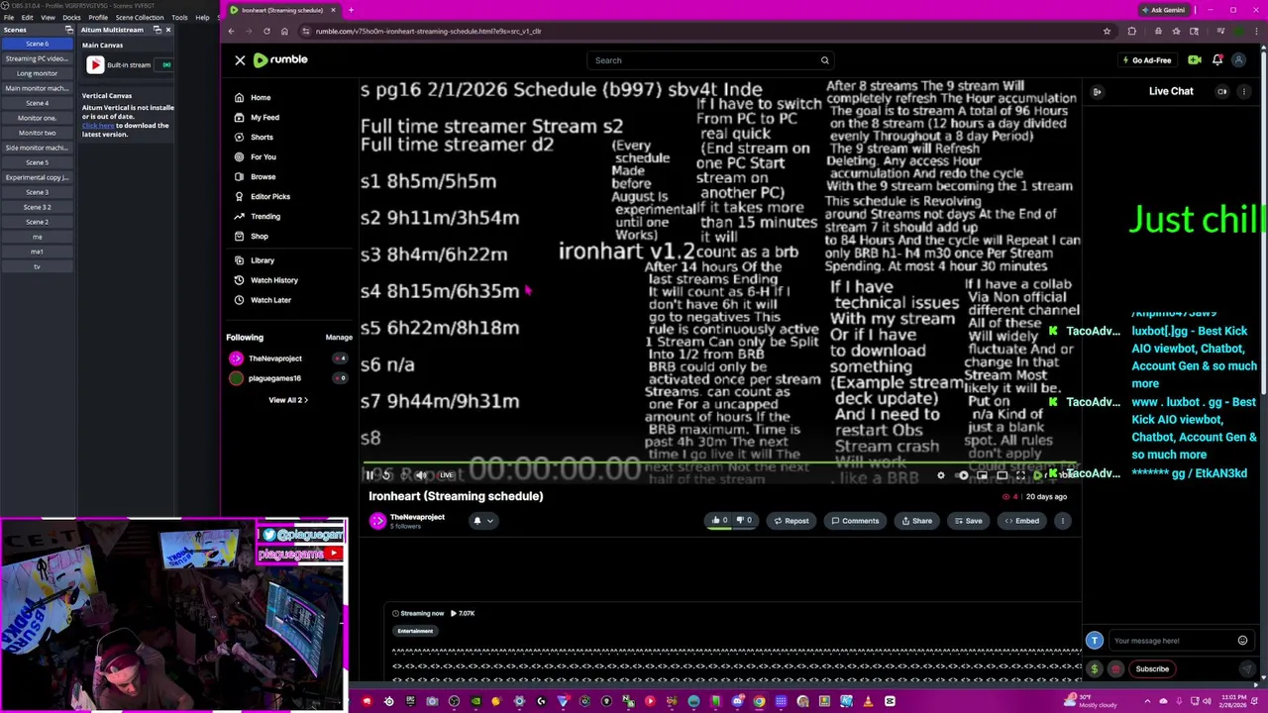Image resolution: width=1268 pixels, height=713 pixels.
Task: Open OBS File menu
Action: tap(9, 18)
